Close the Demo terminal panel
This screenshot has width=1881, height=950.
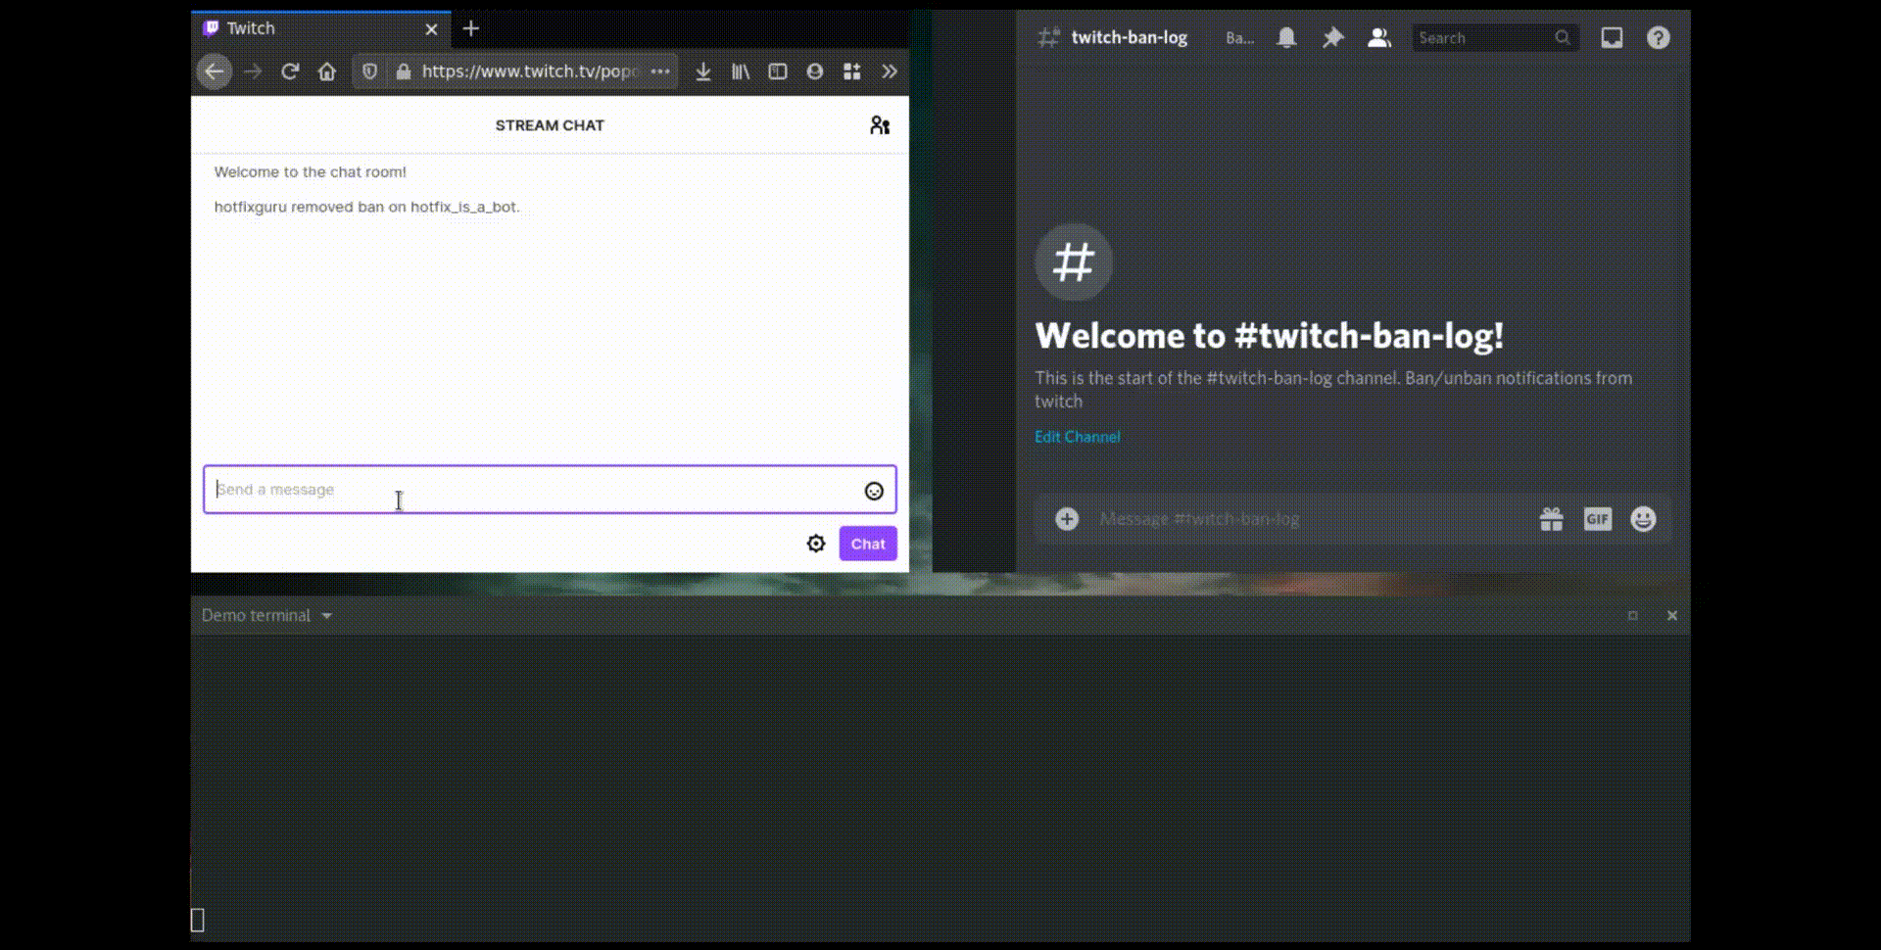[x=1672, y=616]
